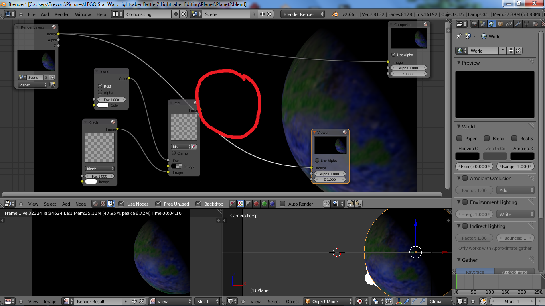The height and width of the screenshot is (306, 545).
Task: Open the Modifiers wrench tab
Action: (x=518, y=24)
